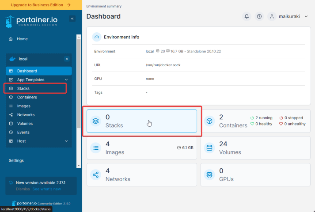Dismiss the new version notice

[x=23, y=189]
